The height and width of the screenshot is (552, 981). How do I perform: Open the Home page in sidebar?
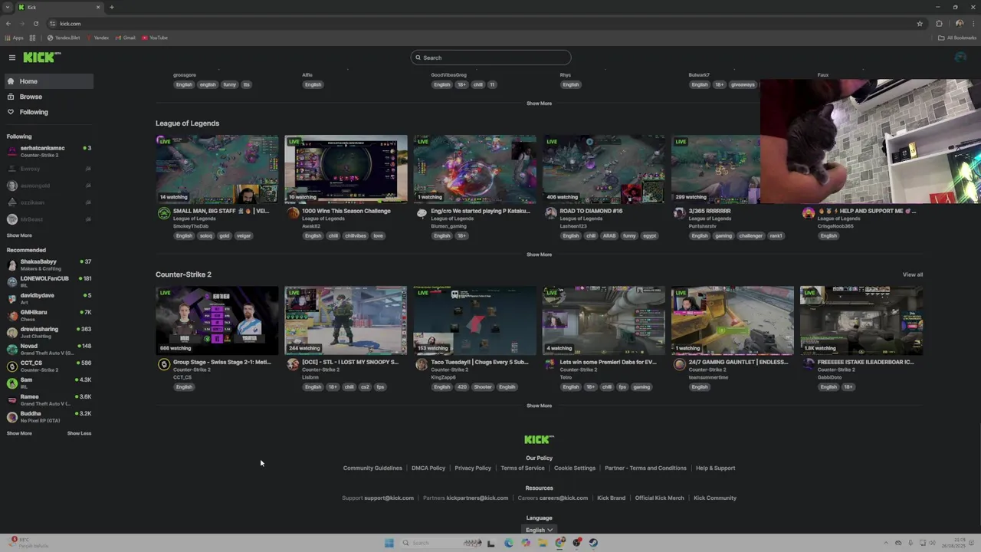point(49,81)
